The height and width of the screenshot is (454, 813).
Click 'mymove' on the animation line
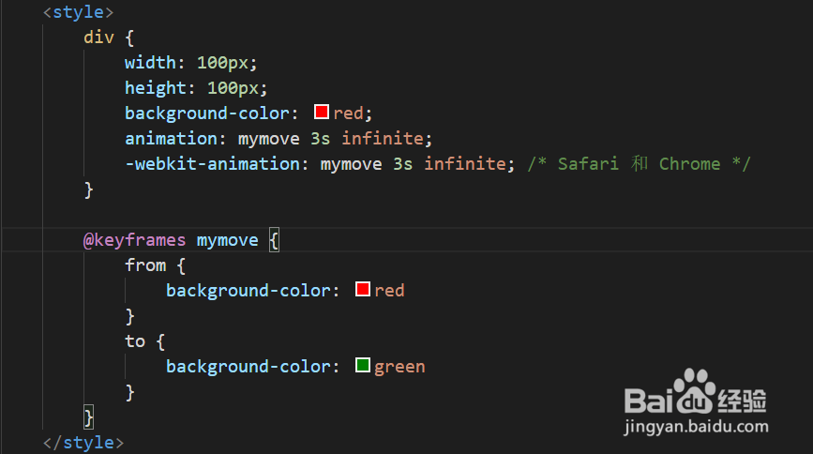click(268, 139)
